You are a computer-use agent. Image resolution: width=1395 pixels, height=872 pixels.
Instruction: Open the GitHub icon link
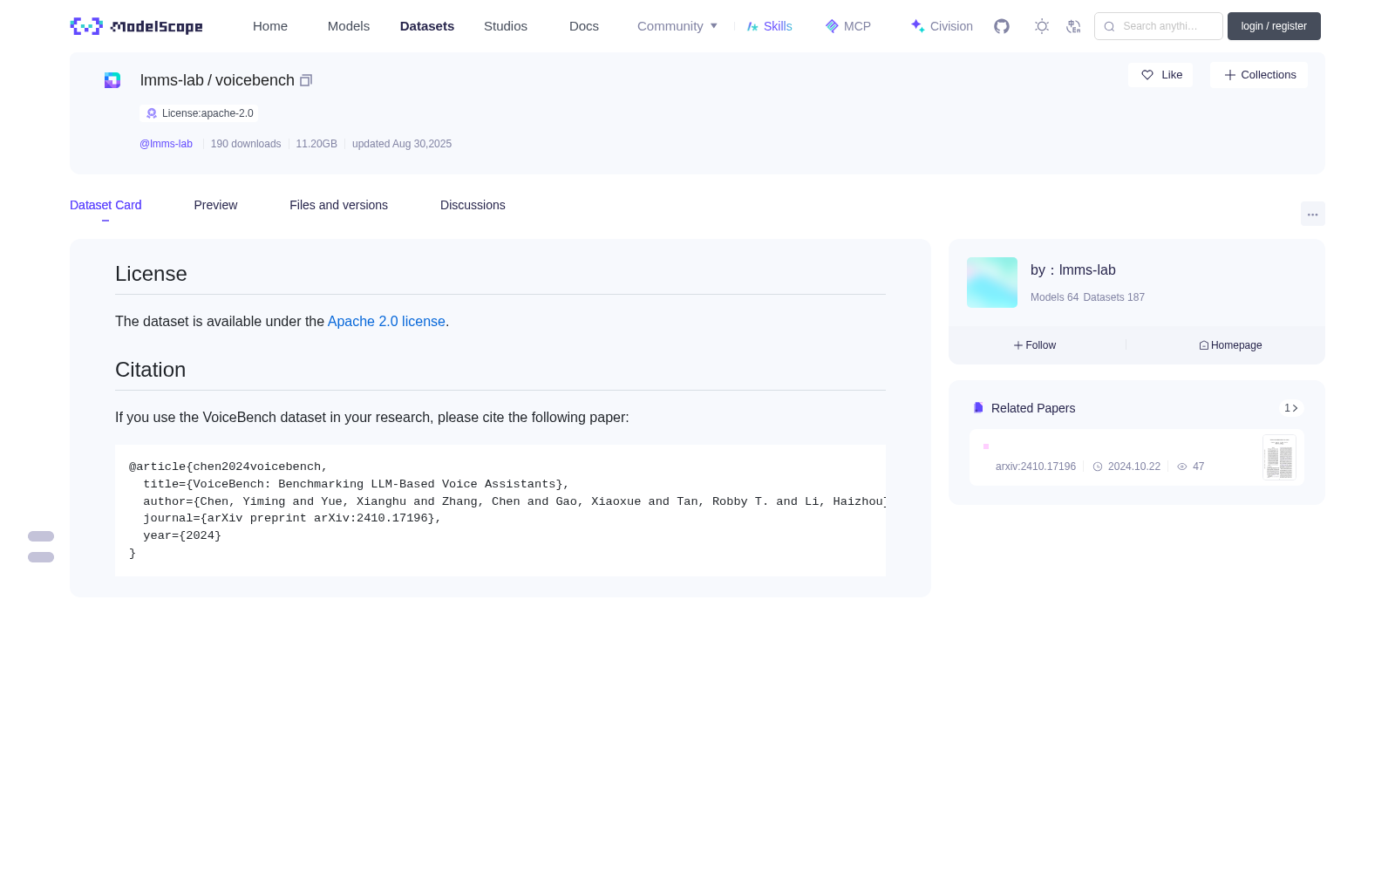pos(1002,26)
